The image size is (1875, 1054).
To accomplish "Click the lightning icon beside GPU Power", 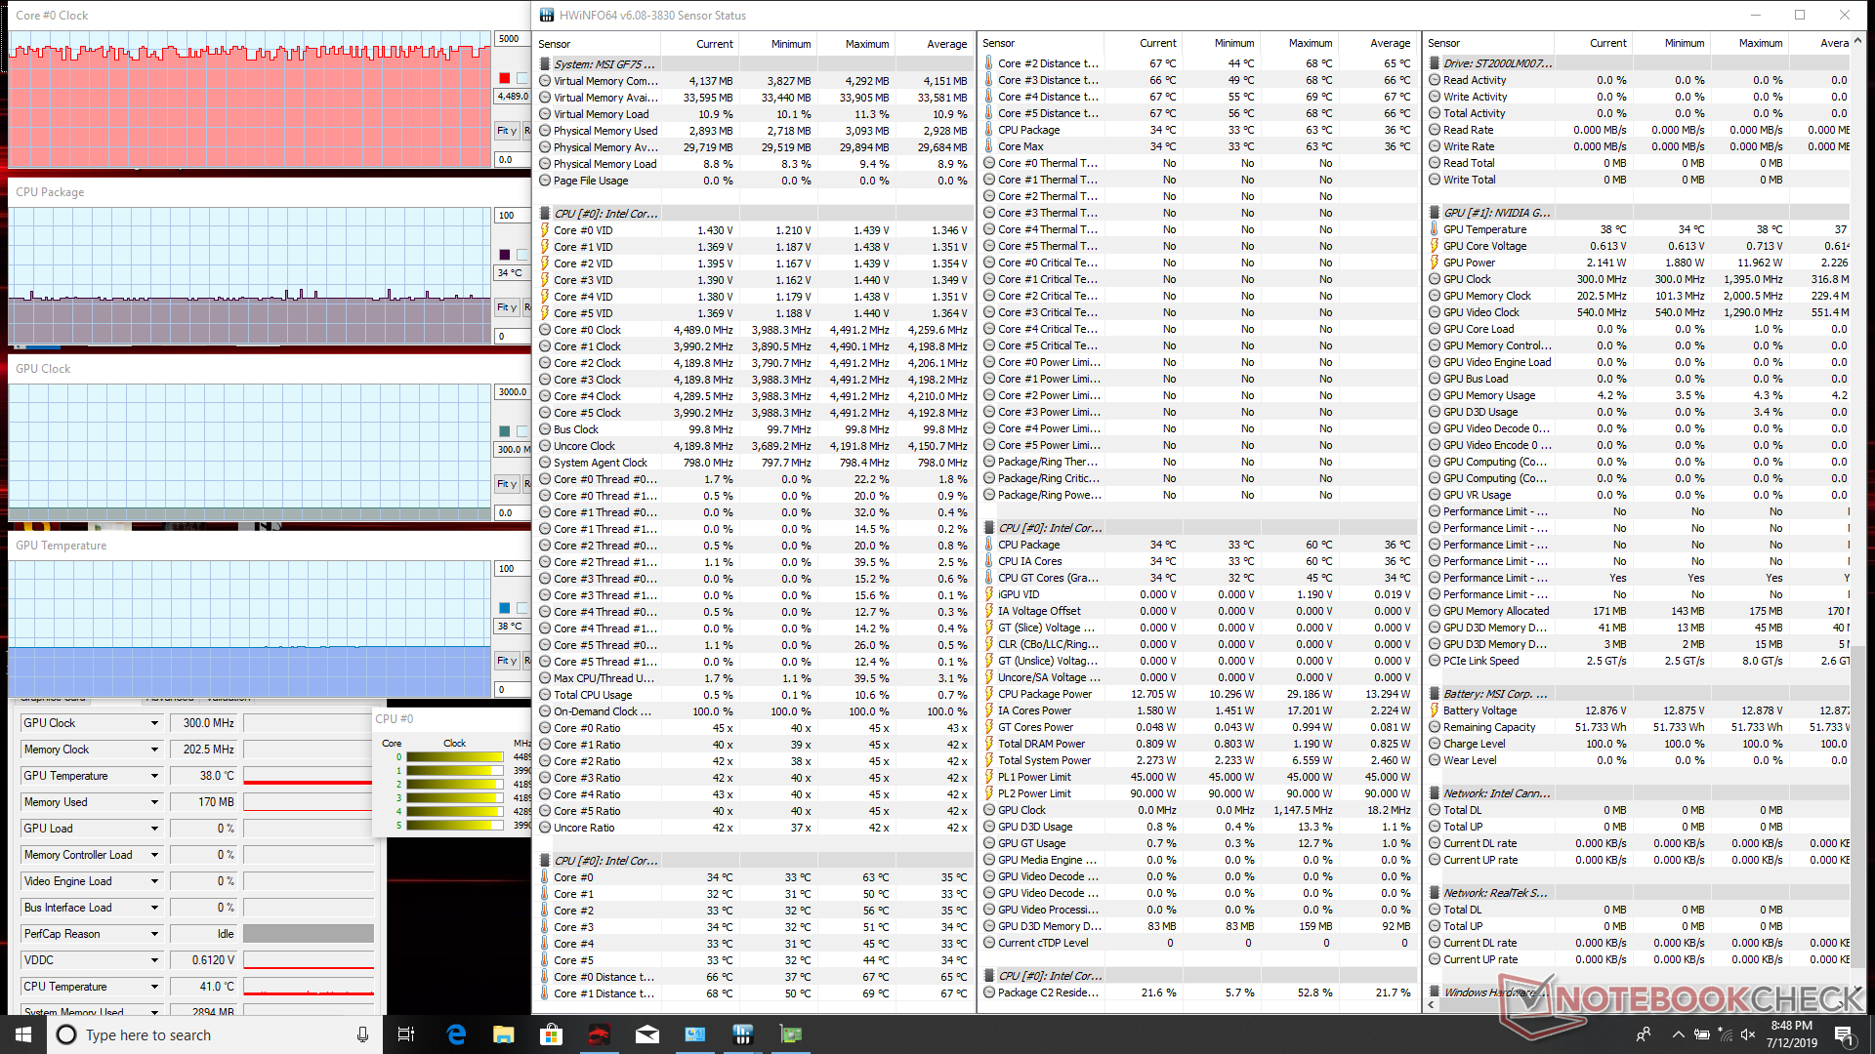I will pos(1435,263).
